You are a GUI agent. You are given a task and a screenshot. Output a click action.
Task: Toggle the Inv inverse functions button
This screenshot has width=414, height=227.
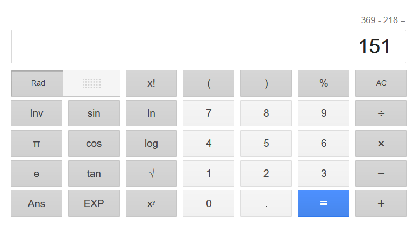tap(37, 113)
